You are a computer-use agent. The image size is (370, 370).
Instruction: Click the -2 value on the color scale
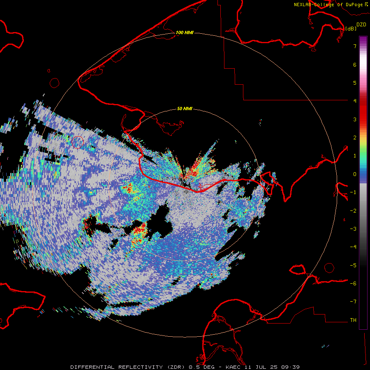353,211
